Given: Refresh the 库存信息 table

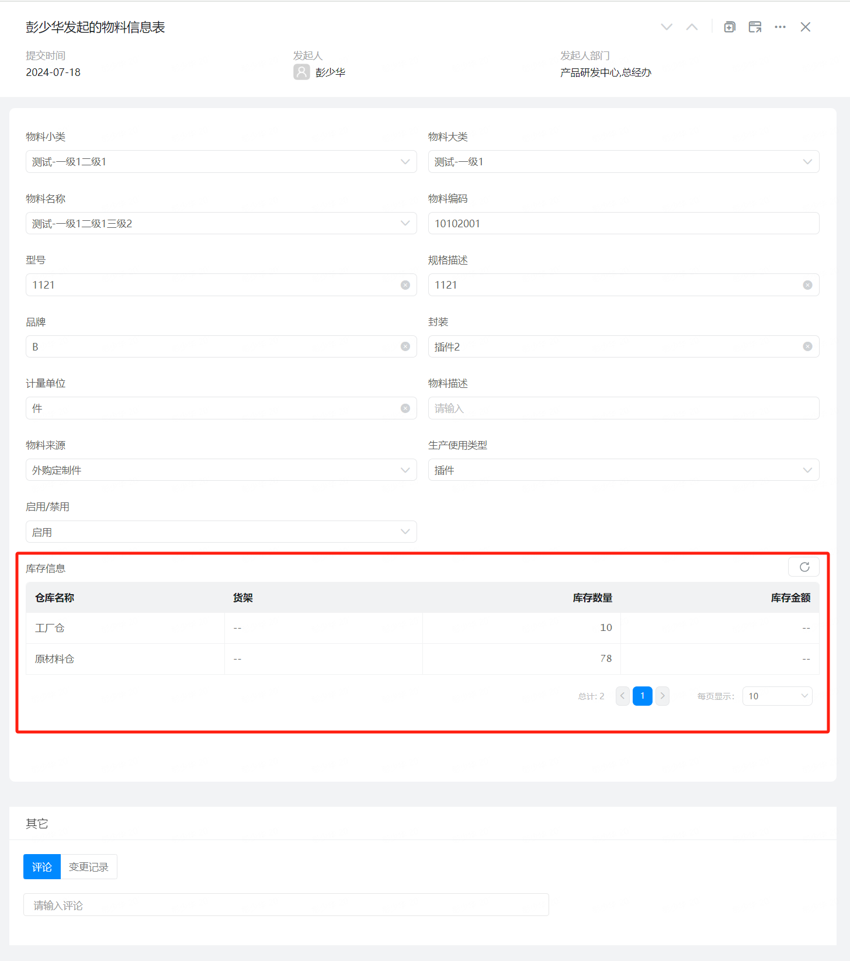Looking at the screenshot, I should click(804, 567).
